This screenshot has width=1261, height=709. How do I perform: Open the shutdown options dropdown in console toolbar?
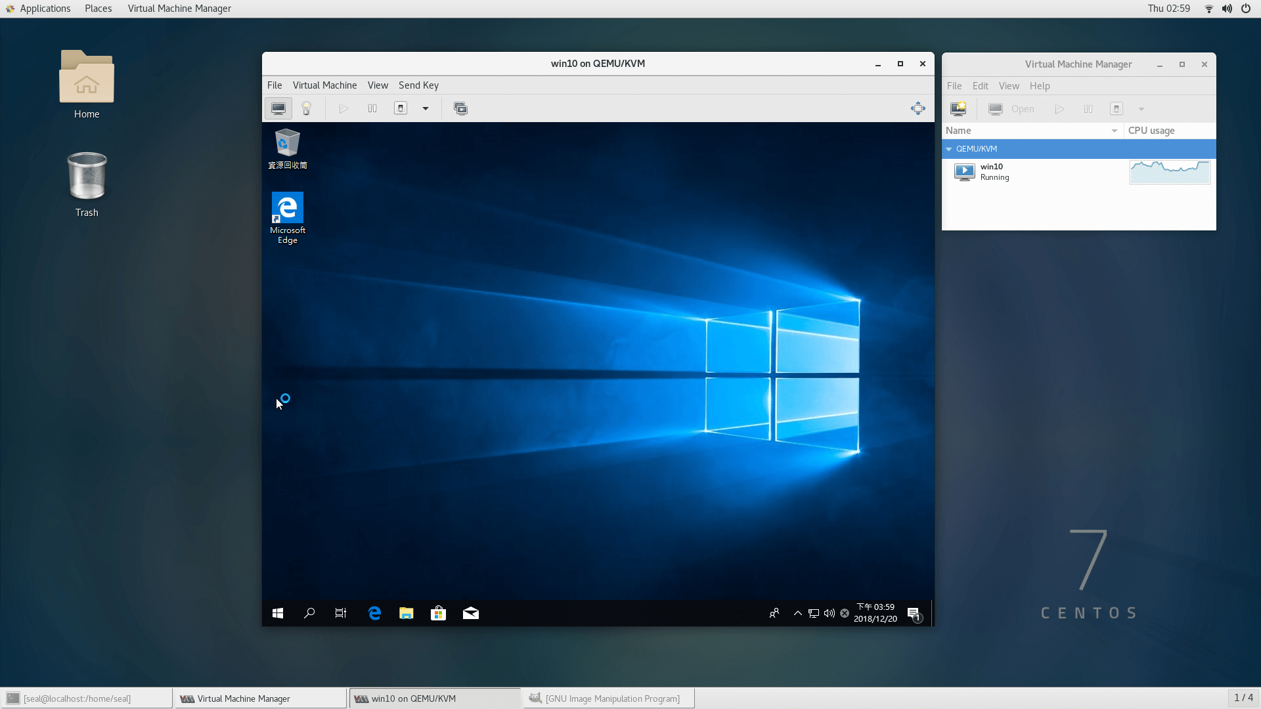[x=425, y=108]
